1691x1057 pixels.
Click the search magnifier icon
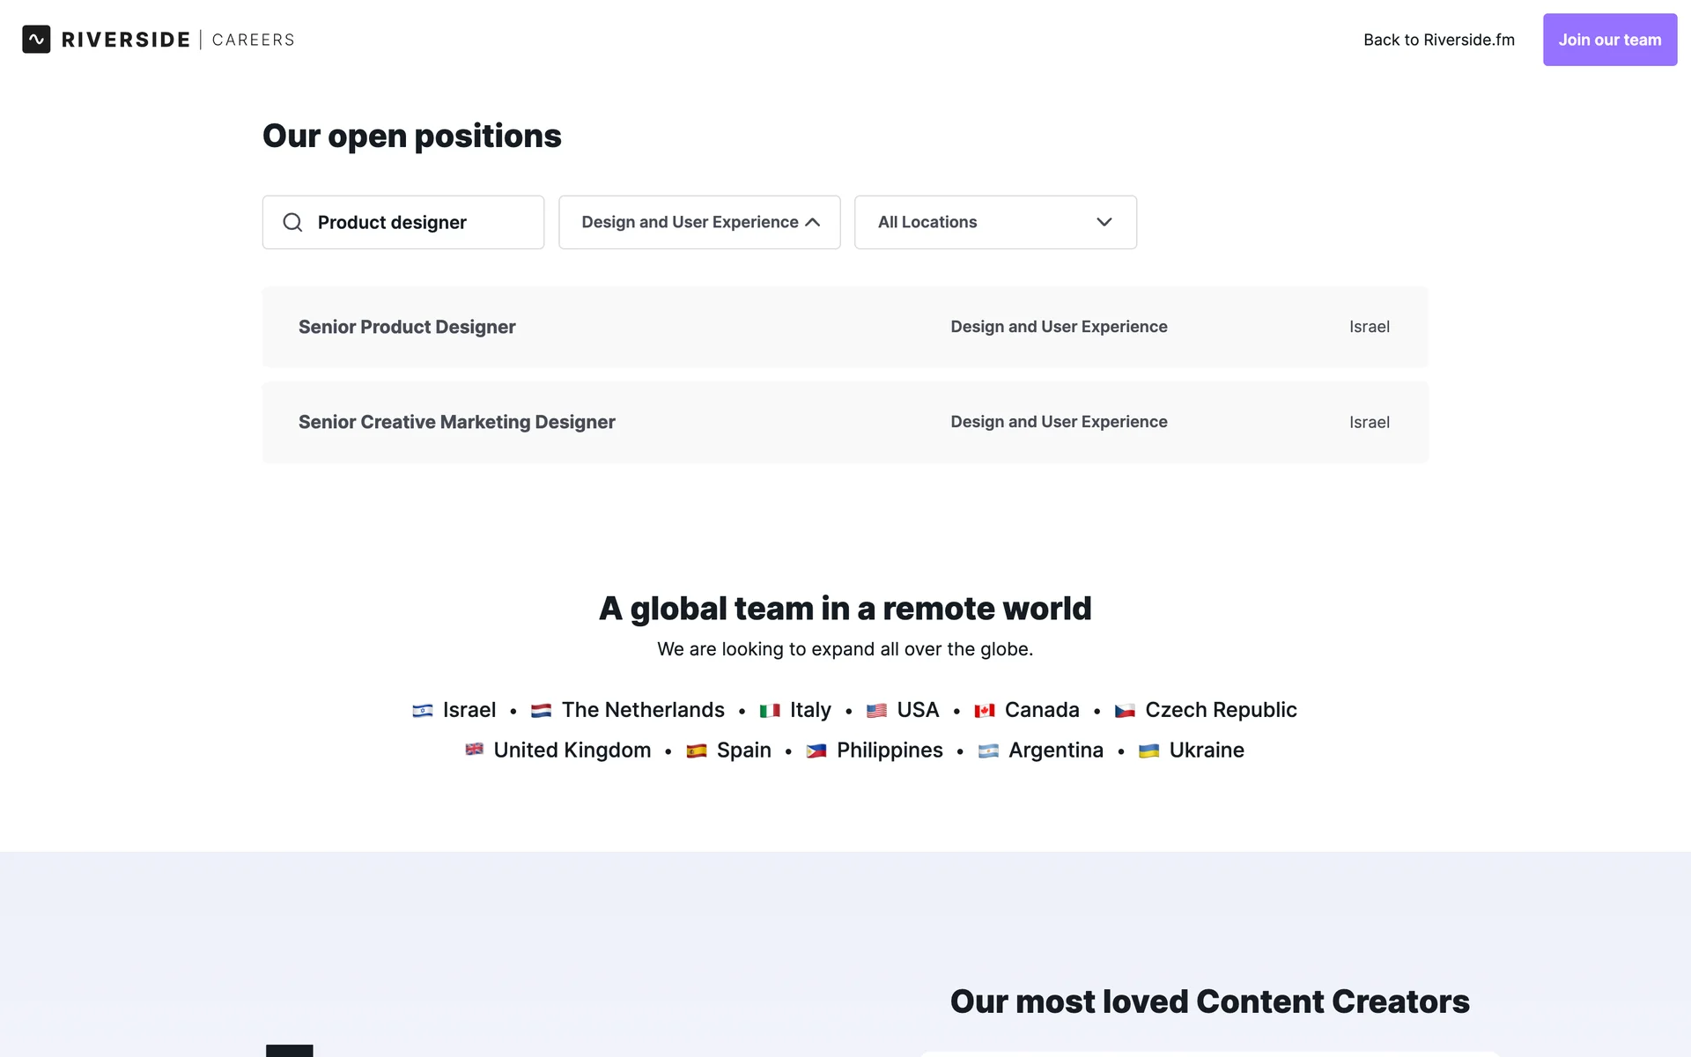pyautogui.click(x=292, y=222)
